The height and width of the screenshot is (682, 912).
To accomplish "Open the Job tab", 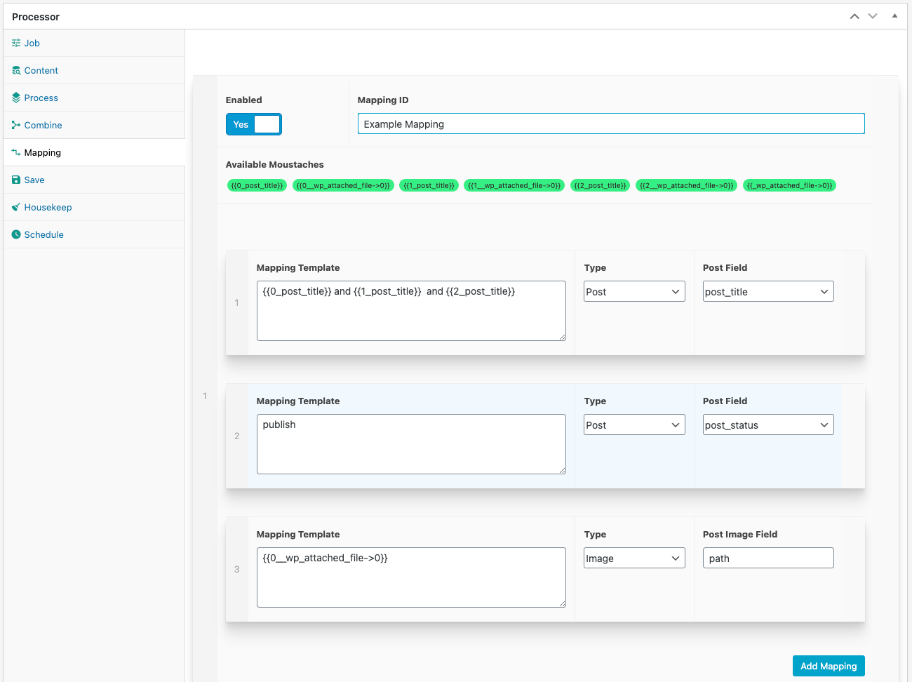I will point(94,43).
